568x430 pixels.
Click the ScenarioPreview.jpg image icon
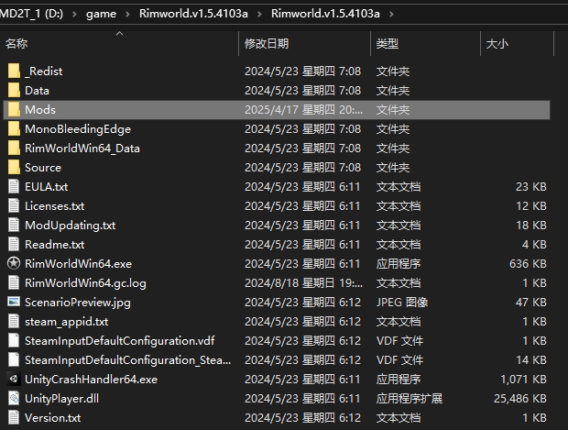coord(14,302)
